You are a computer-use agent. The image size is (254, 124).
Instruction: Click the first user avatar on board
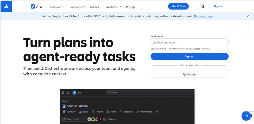(x=89, y=119)
